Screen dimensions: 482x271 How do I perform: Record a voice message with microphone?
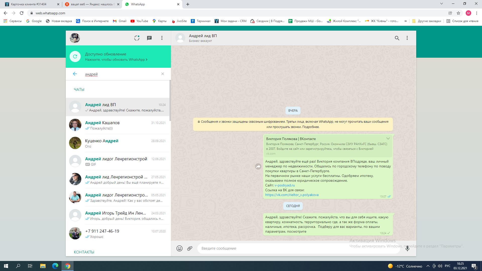[407, 248]
